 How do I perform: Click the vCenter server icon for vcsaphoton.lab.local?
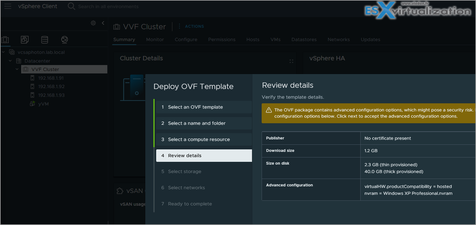click(x=12, y=52)
